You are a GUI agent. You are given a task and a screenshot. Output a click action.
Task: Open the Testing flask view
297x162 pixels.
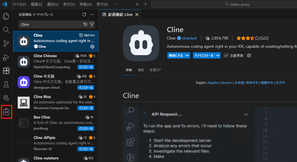tap(6, 84)
